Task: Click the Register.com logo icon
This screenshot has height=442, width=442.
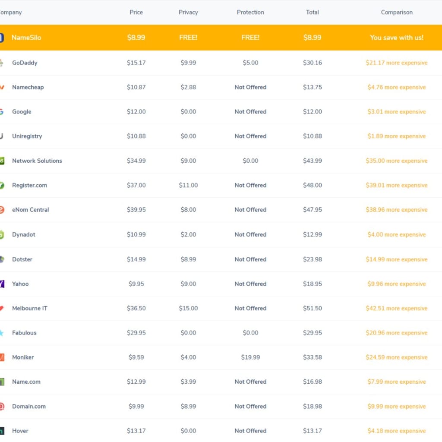Action: click(2, 185)
